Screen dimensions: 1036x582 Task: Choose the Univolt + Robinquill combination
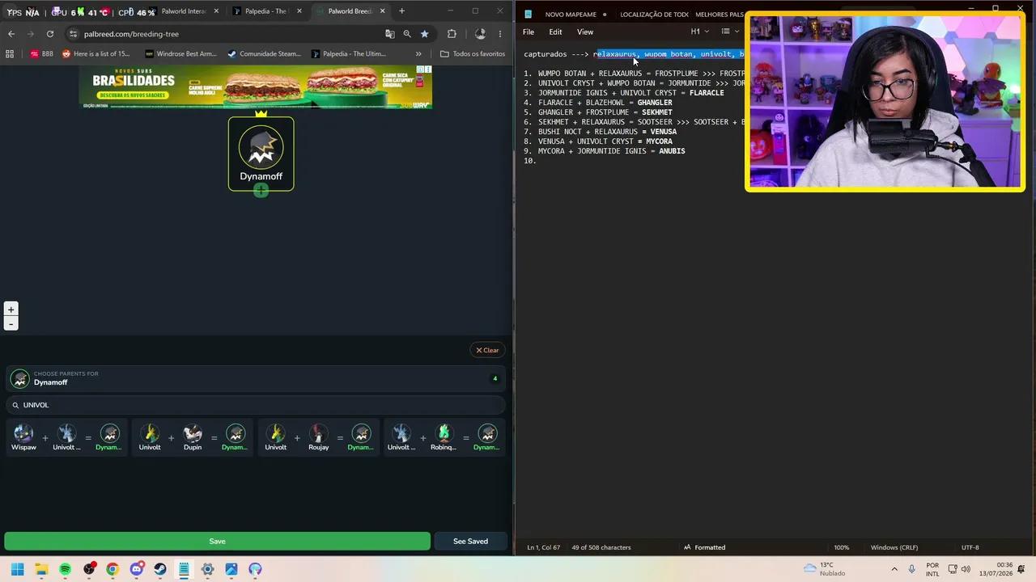pos(444,437)
